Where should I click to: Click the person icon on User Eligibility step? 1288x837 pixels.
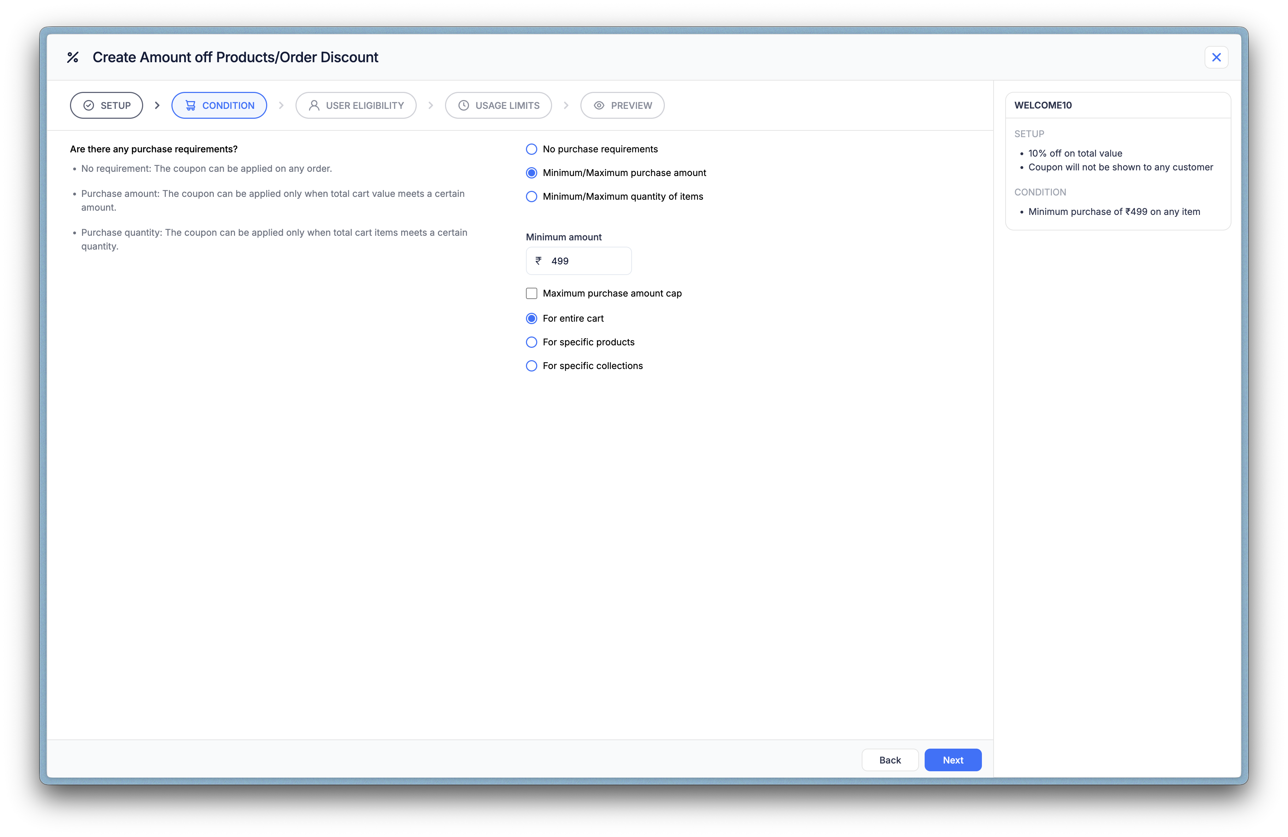[x=314, y=105]
